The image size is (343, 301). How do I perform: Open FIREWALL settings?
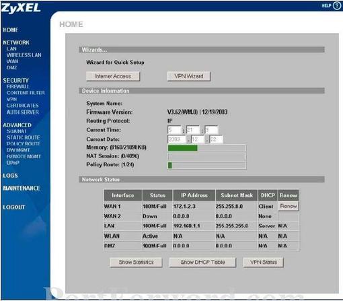click(x=17, y=86)
